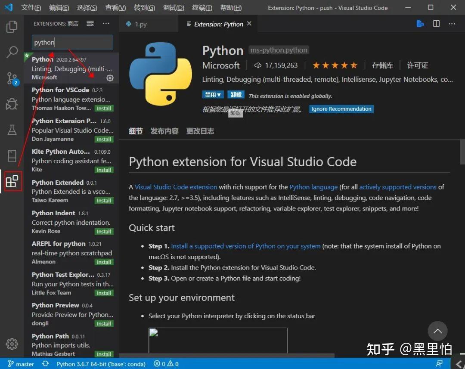Install Python Indent extension
The width and height of the screenshot is (465, 369).
click(x=104, y=231)
